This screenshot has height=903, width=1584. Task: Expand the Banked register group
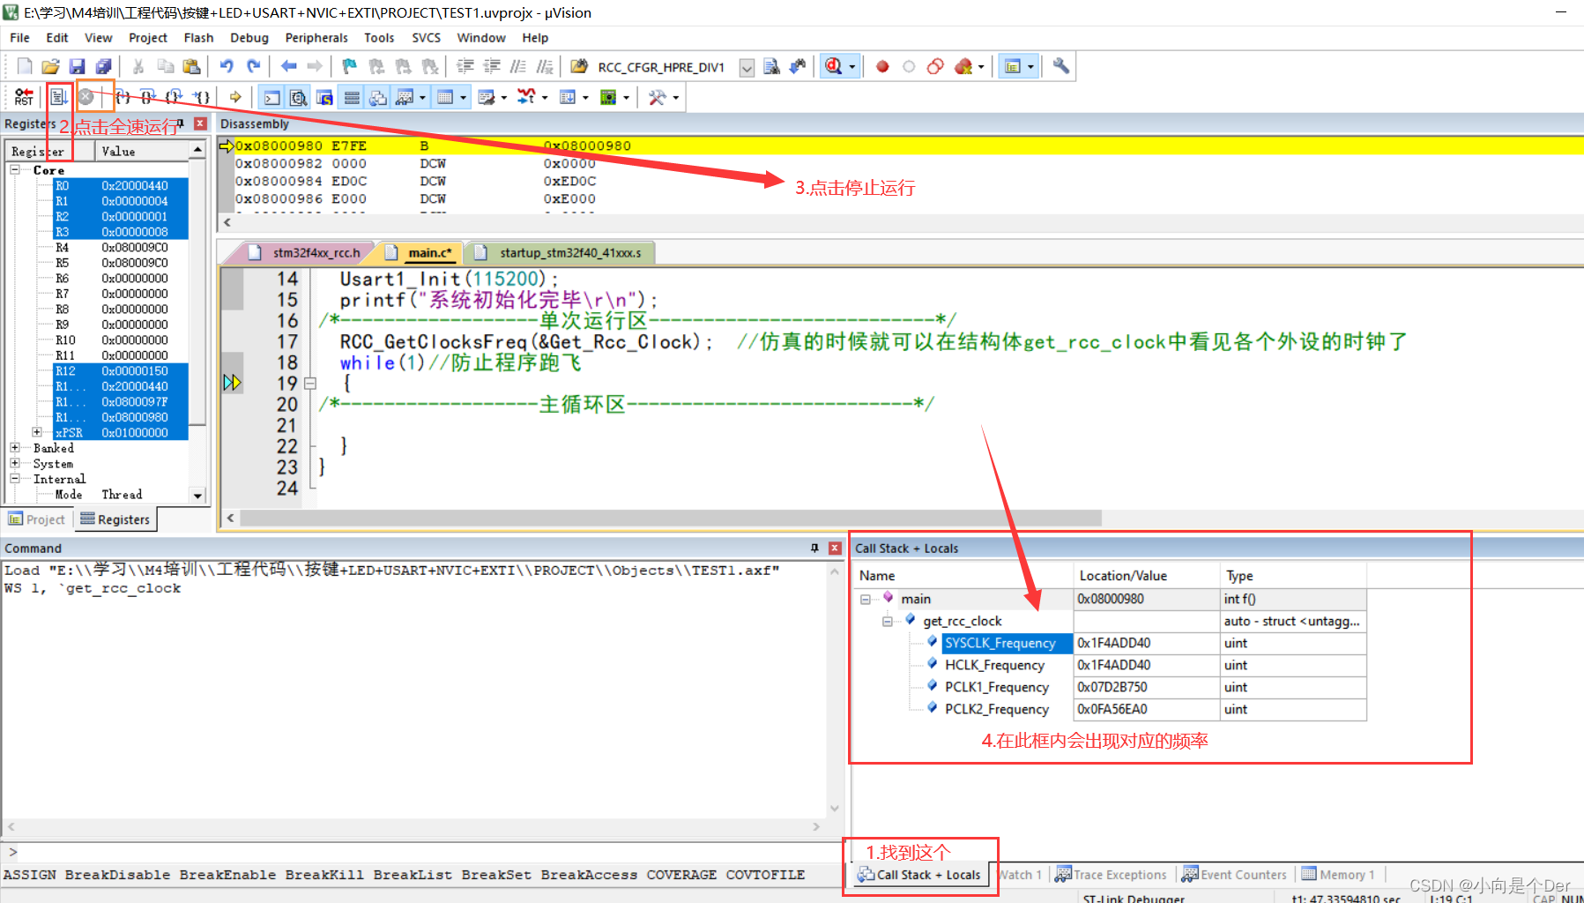[15, 448]
